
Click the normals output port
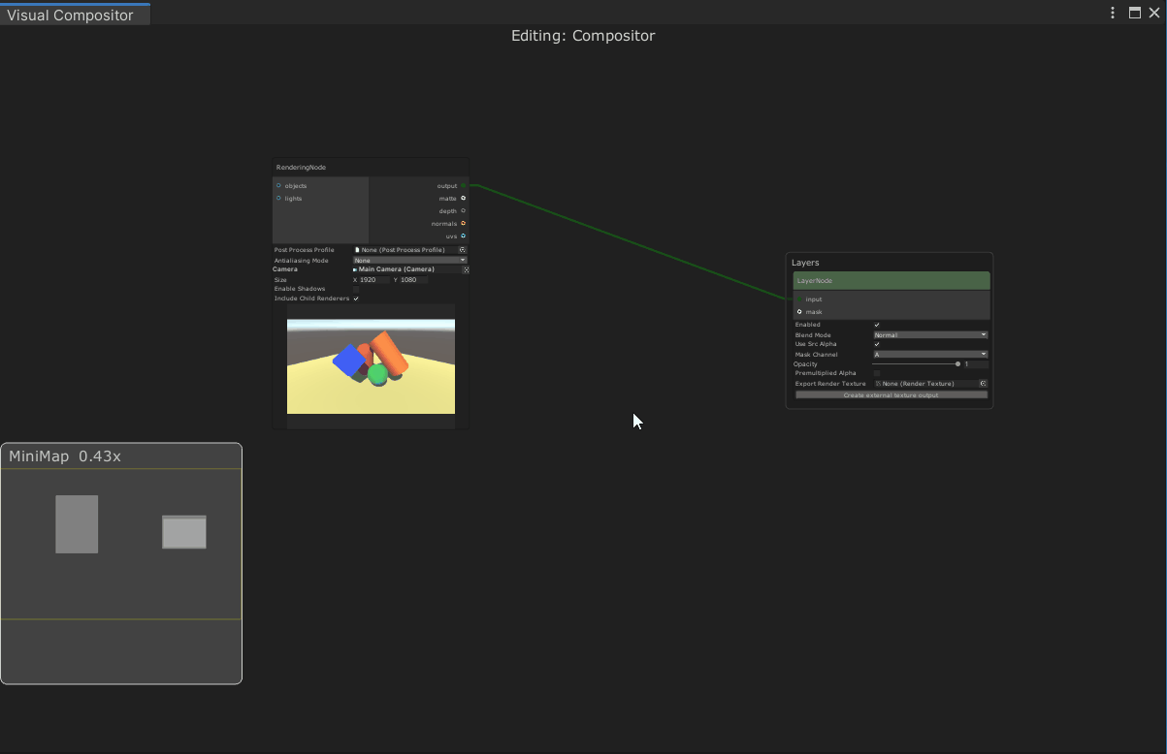[x=463, y=223]
